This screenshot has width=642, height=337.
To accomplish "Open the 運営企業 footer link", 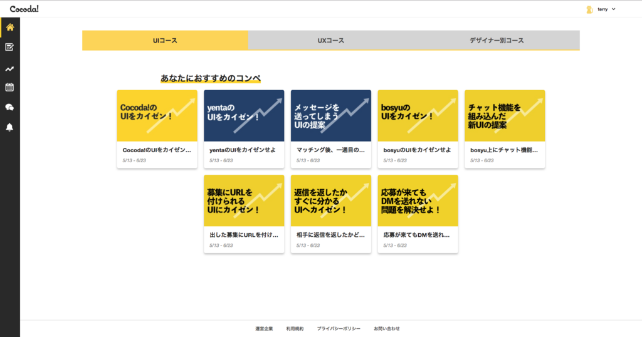I will [x=264, y=328].
